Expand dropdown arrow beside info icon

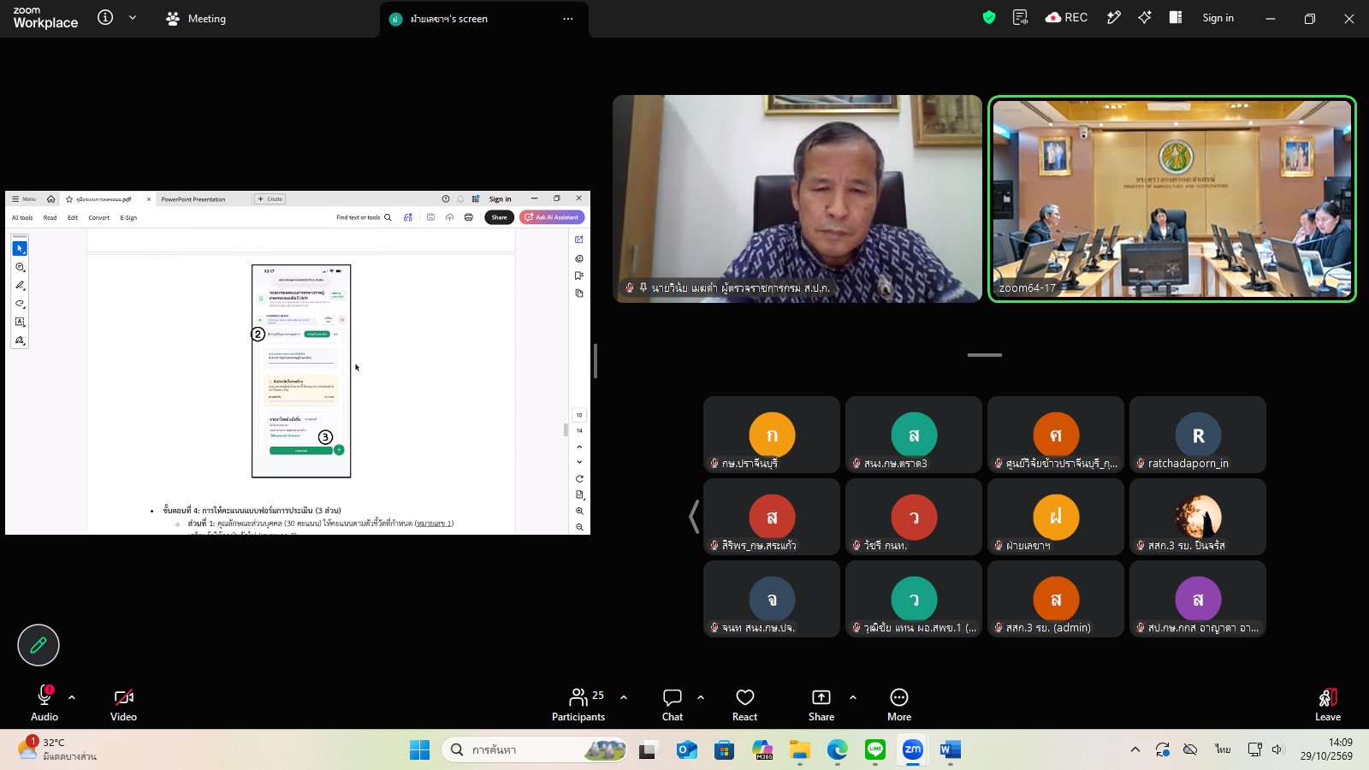click(133, 17)
